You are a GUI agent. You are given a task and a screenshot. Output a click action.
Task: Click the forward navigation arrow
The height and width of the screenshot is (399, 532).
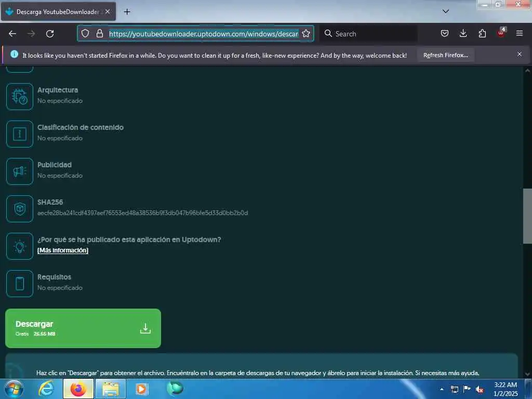click(x=31, y=34)
